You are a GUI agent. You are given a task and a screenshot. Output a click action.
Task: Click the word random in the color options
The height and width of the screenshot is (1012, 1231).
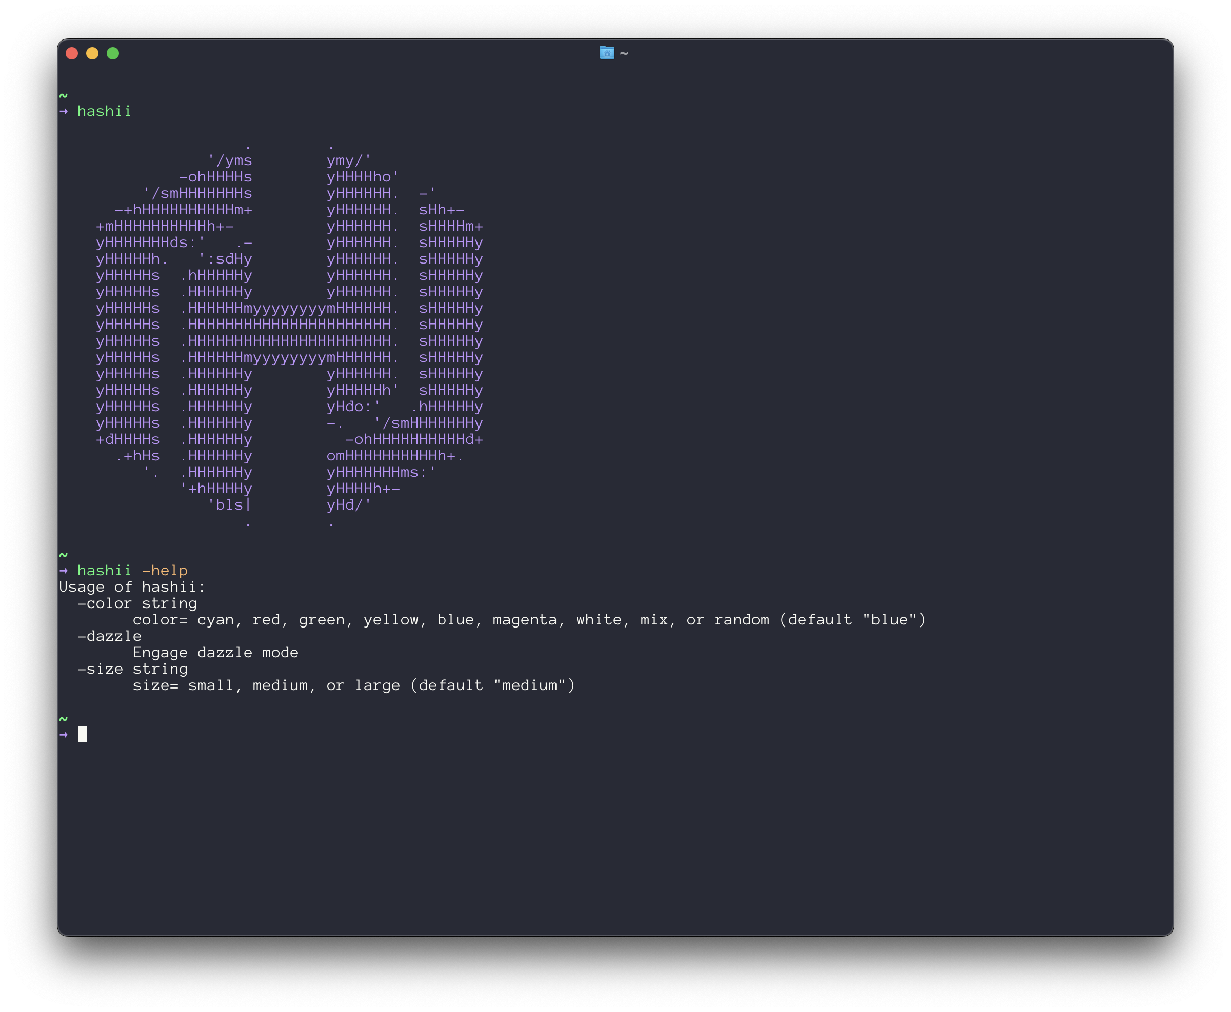click(x=742, y=620)
